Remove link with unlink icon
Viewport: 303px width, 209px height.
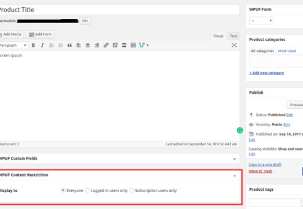115,45
